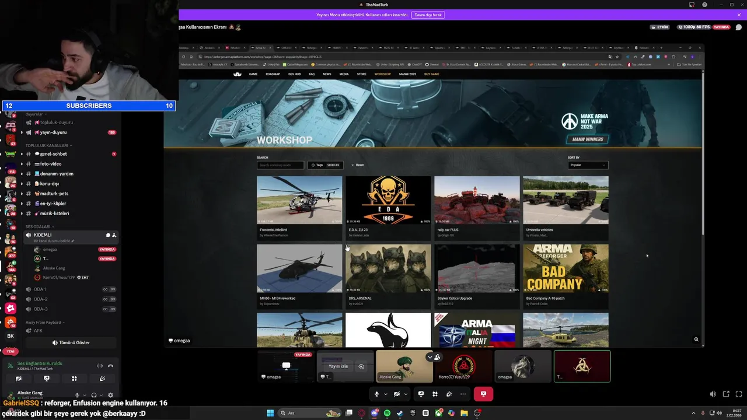Turn off the camera in Discord voice panel

19,379
